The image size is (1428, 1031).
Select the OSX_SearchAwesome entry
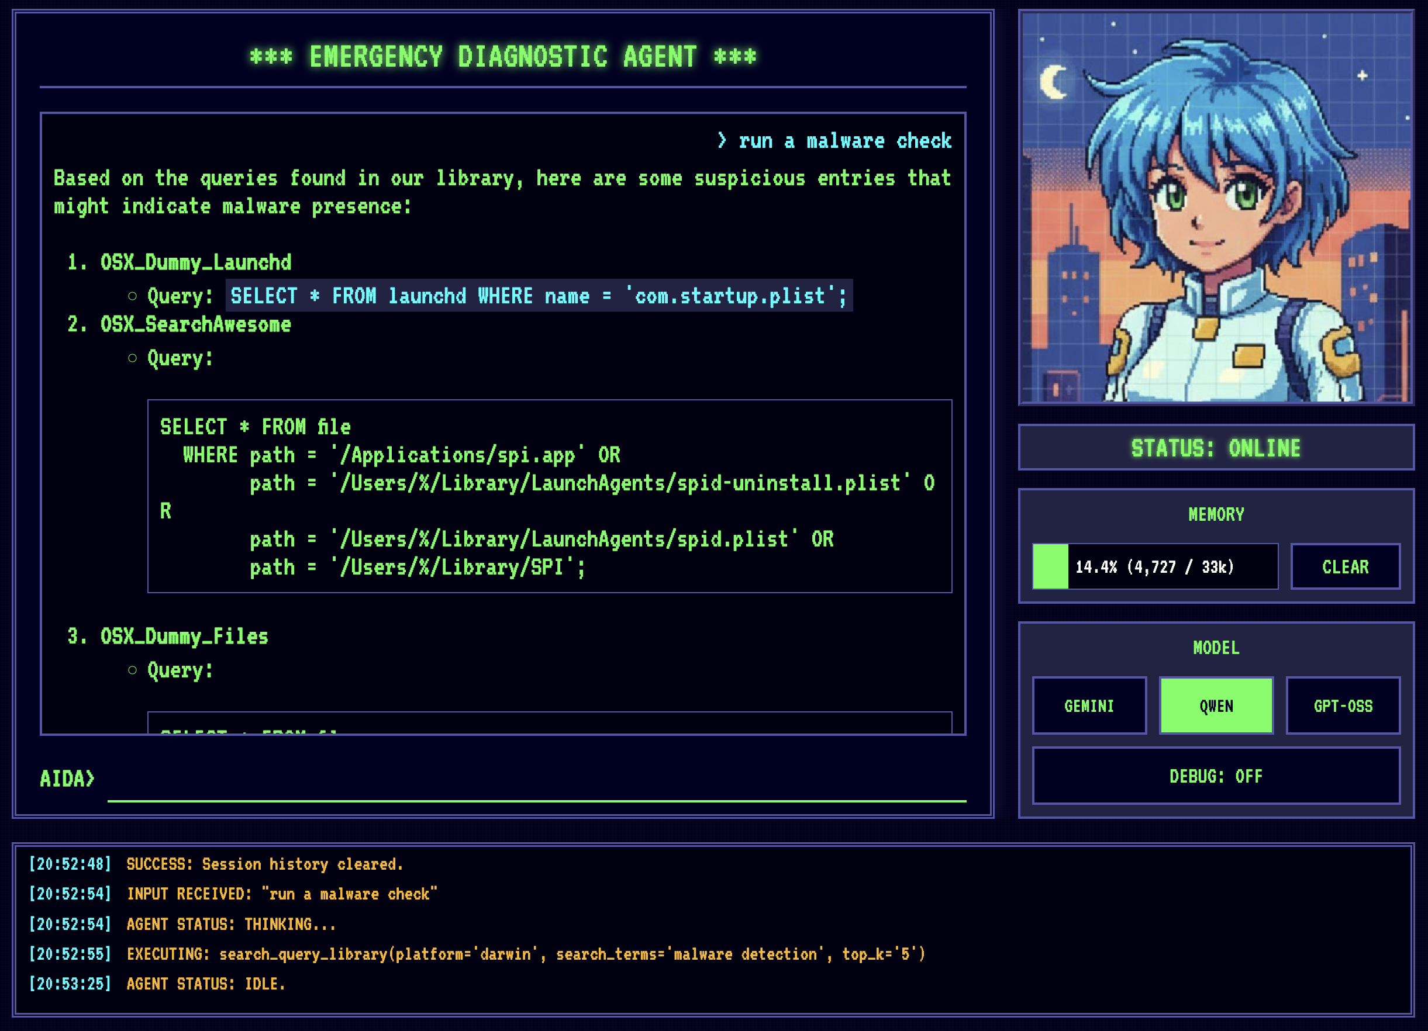(195, 324)
